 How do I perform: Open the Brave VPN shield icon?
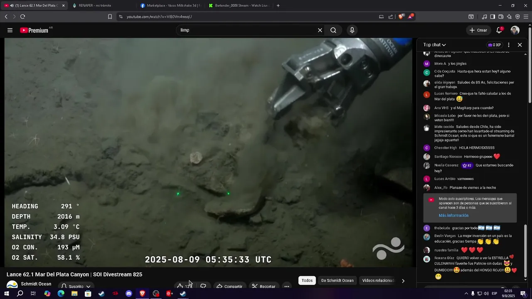pyautogui.click(x=517, y=17)
